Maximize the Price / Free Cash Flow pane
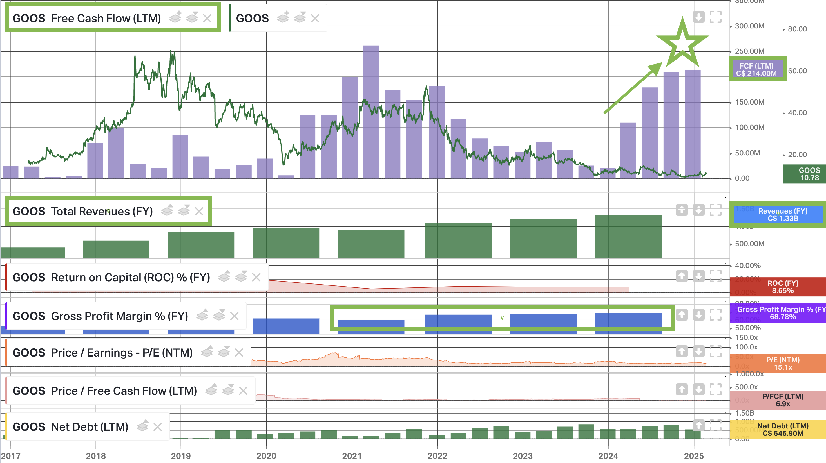The height and width of the screenshot is (463, 826). point(716,389)
